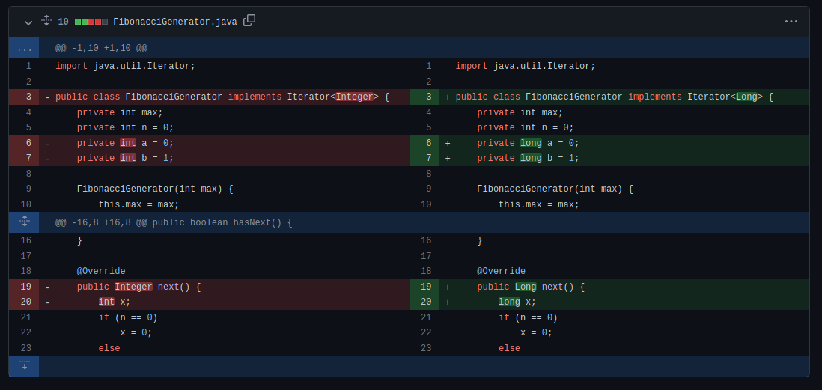Click added 'long x;' on right line 20
Image resolution: width=822 pixels, height=390 pixels.
517,302
